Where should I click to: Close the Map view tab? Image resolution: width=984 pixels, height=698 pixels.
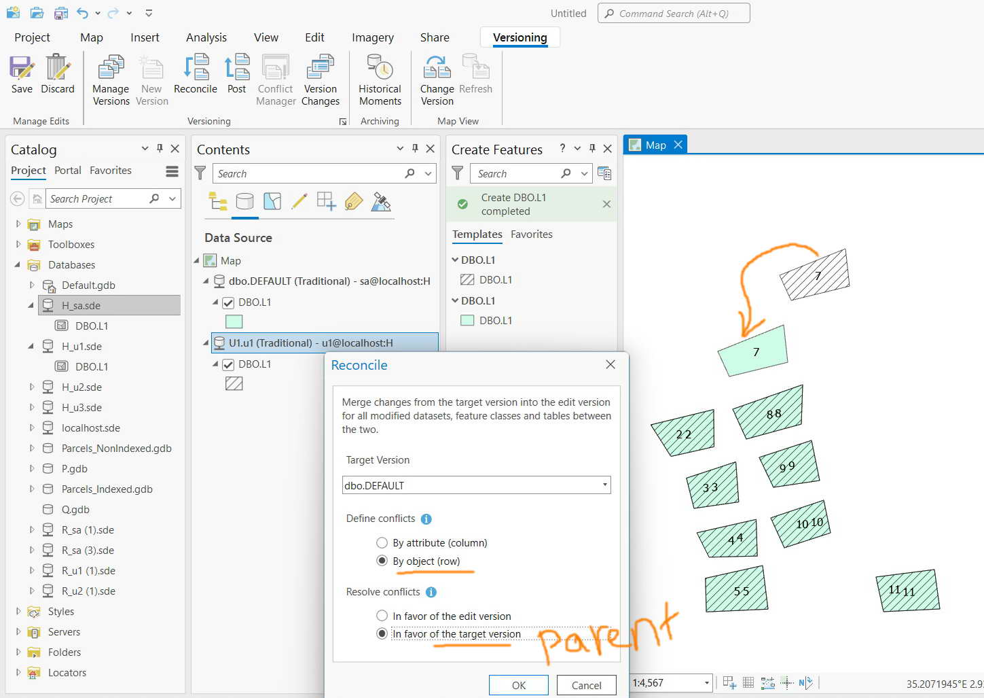[678, 145]
